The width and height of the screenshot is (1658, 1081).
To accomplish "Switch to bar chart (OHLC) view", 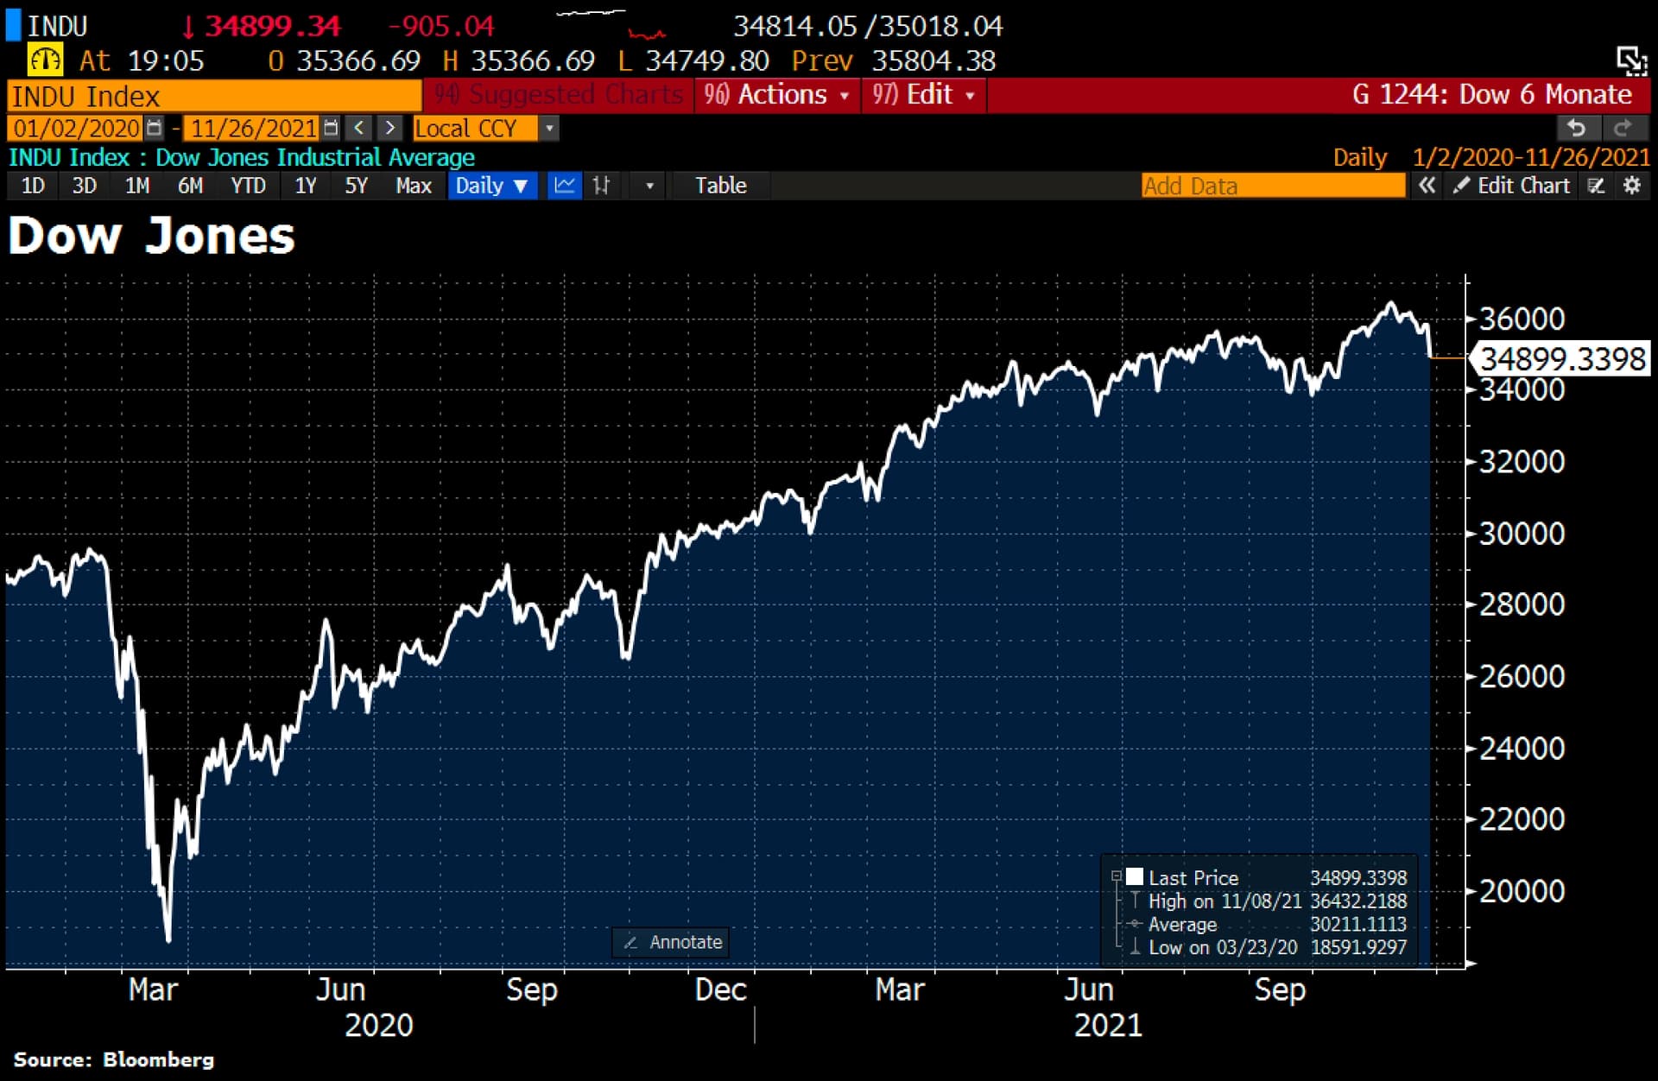I will coord(602,186).
